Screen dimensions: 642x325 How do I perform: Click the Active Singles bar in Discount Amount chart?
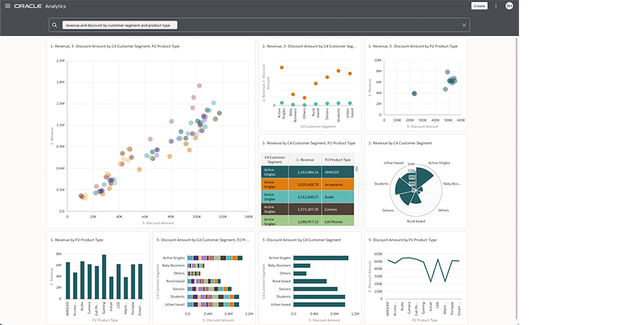[x=318, y=258]
